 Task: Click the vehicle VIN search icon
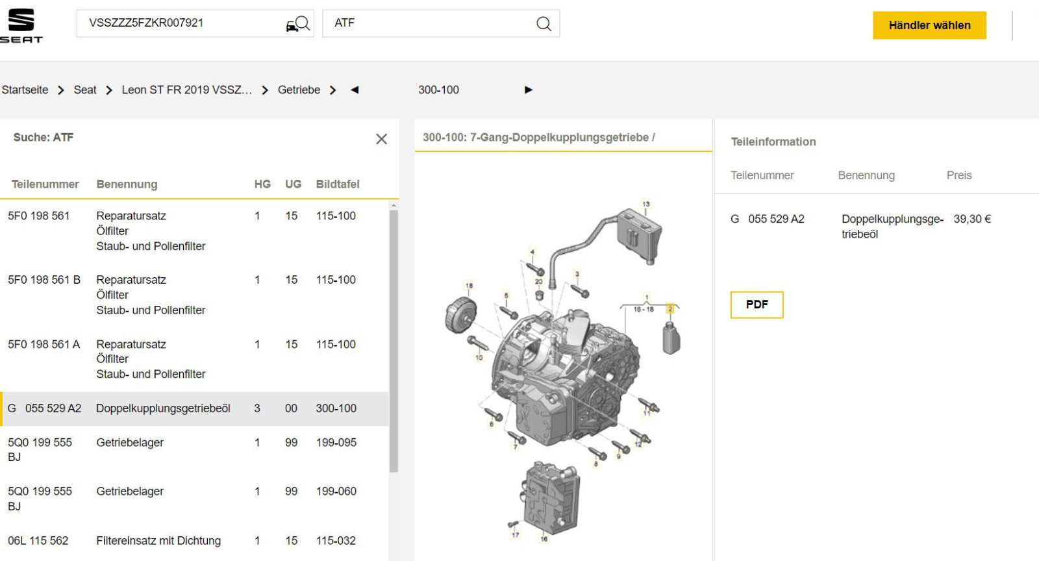(298, 24)
